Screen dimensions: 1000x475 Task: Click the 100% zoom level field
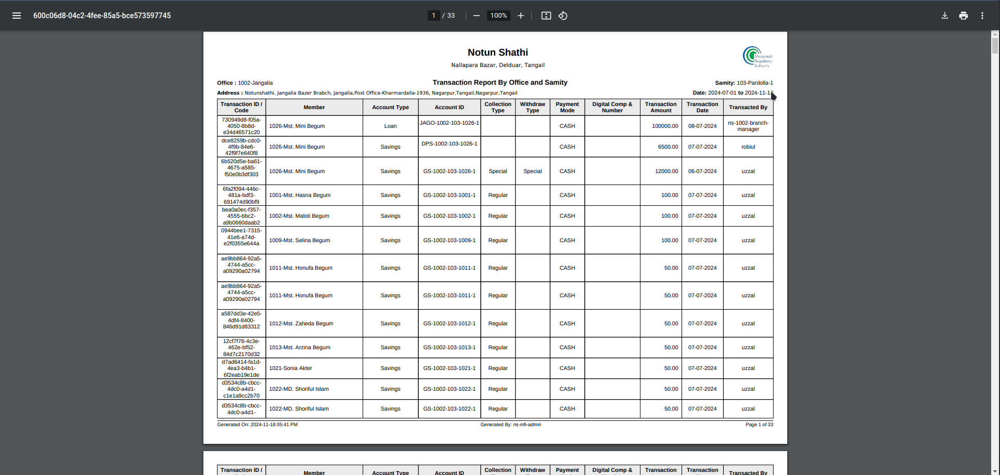pos(498,16)
